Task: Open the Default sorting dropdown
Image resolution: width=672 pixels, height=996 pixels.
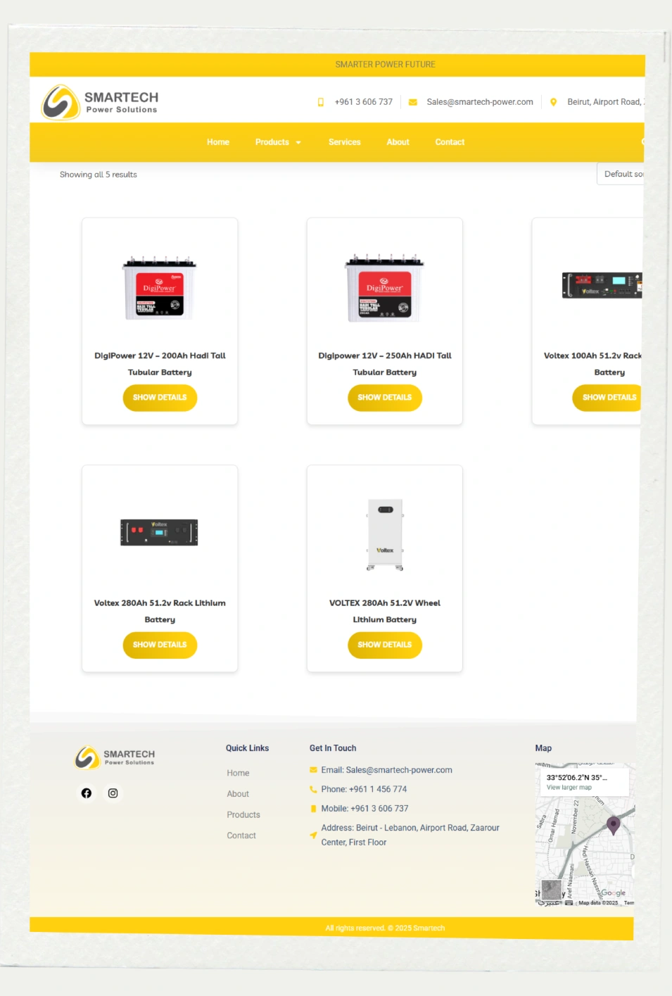Action: click(x=621, y=174)
